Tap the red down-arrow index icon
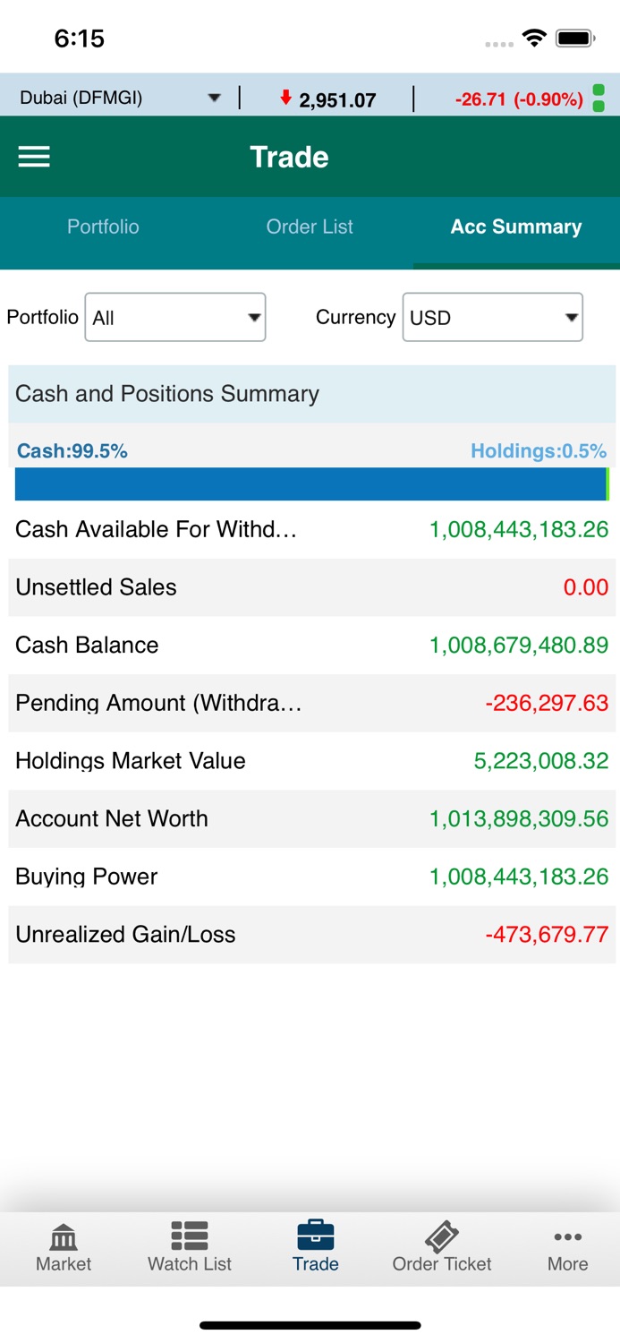The image size is (620, 1343). [286, 98]
